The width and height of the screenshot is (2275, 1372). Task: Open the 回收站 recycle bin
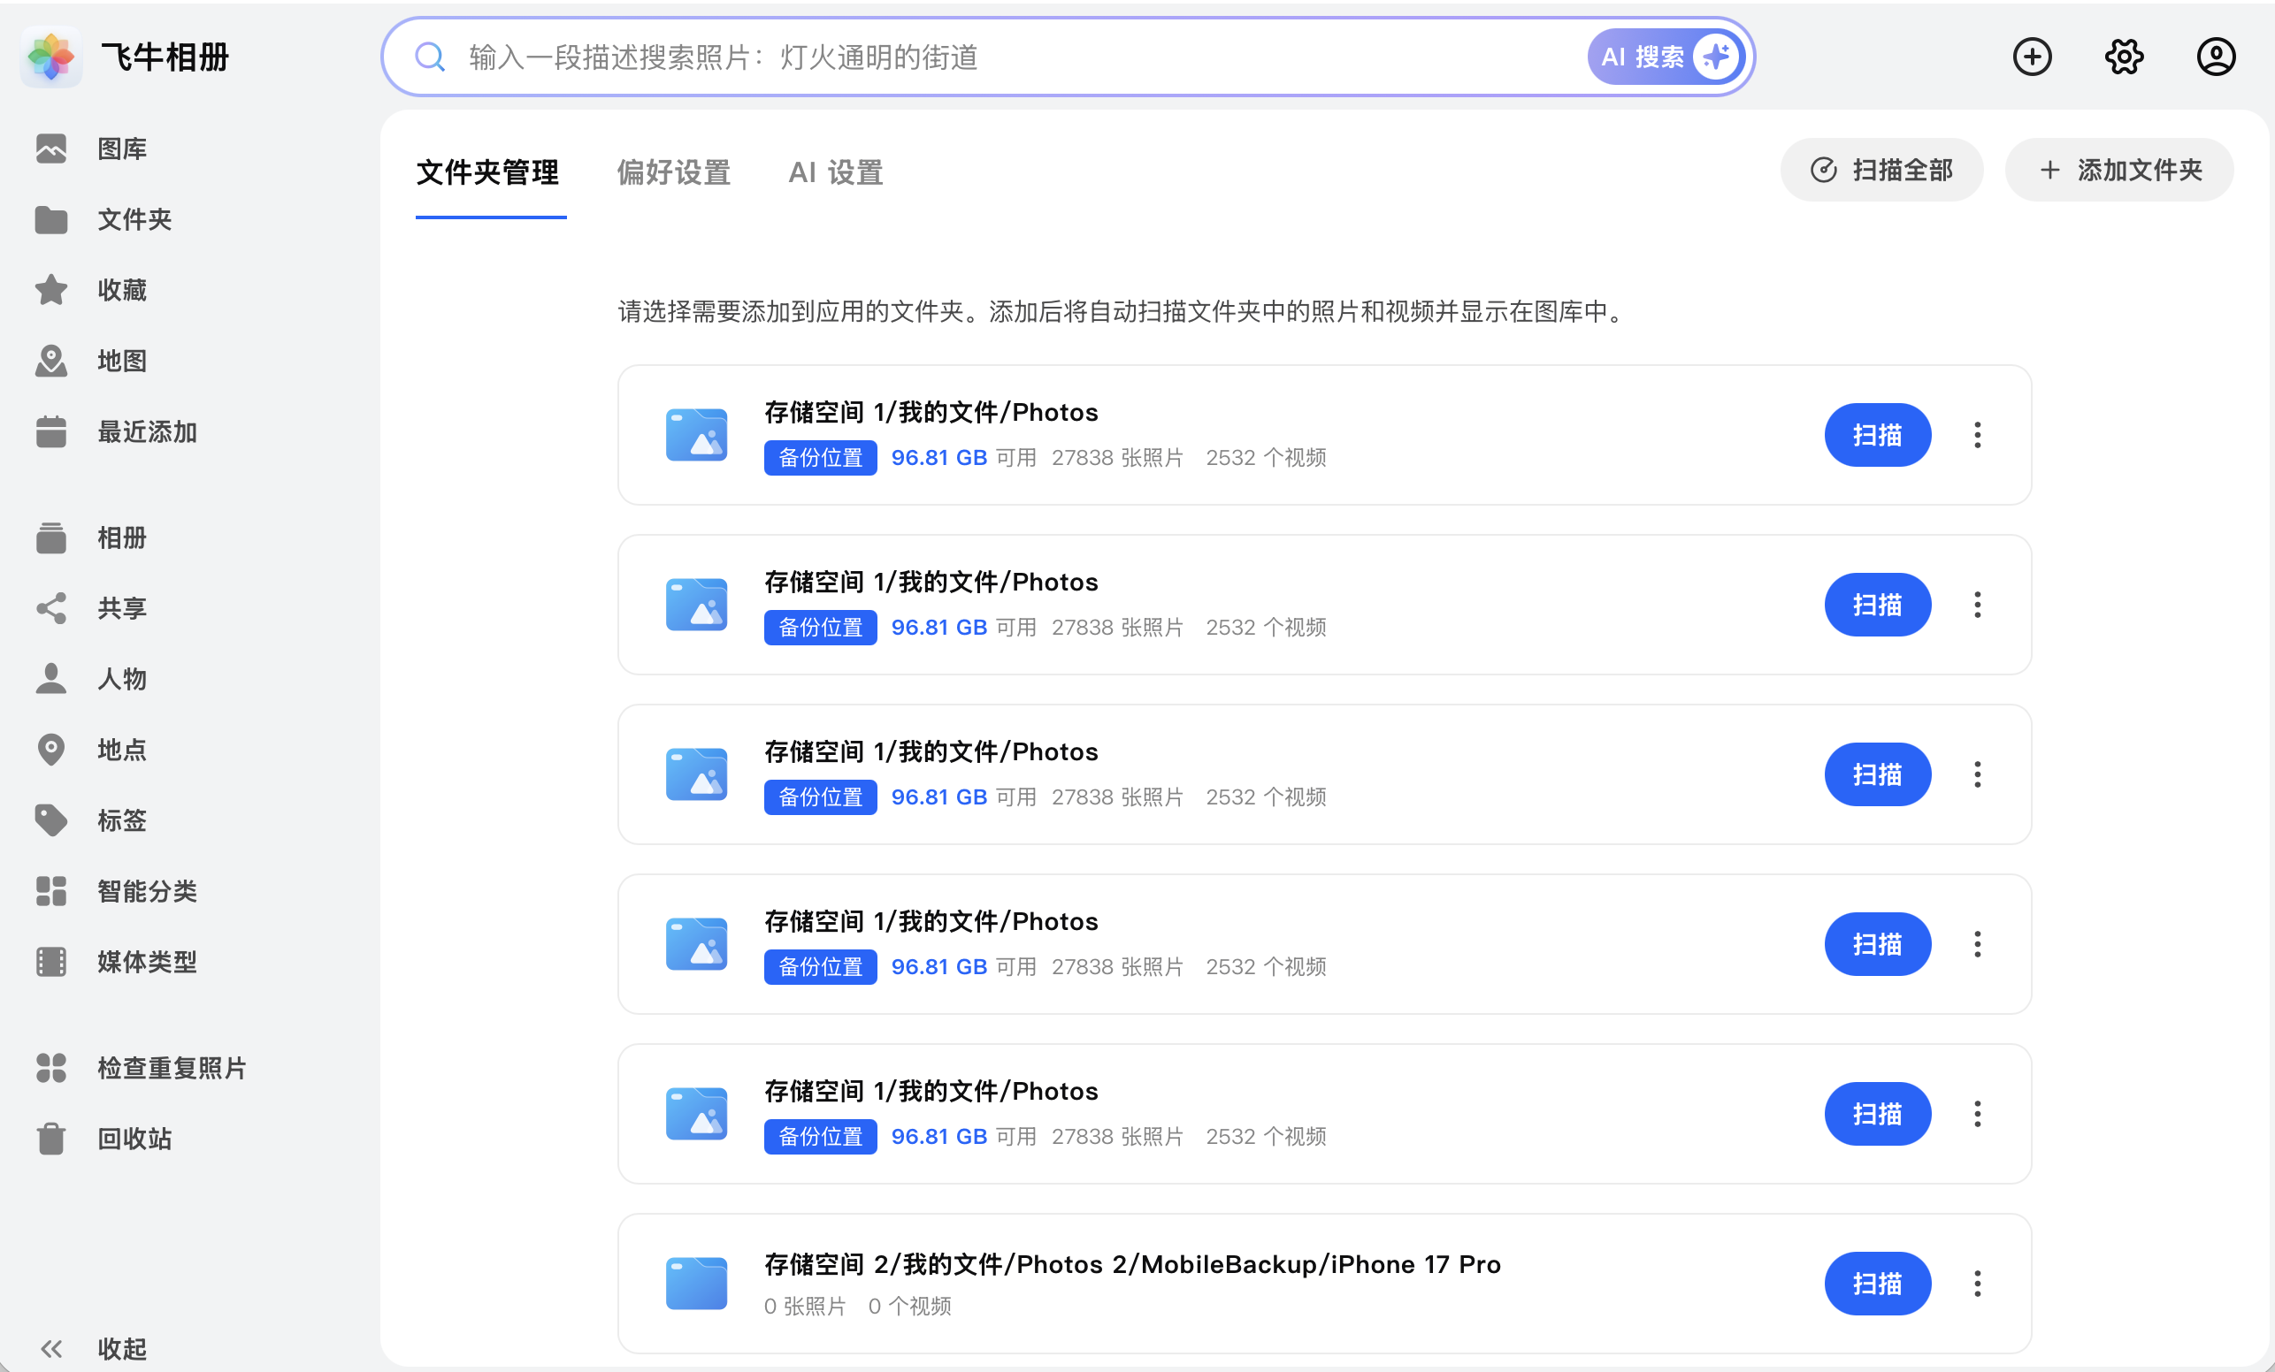pos(133,1138)
